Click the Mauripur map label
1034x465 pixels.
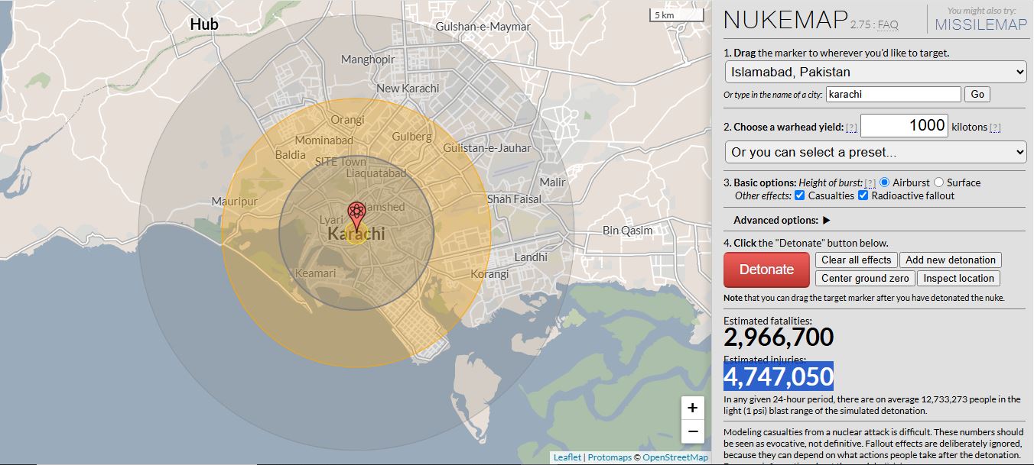[x=235, y=202]
